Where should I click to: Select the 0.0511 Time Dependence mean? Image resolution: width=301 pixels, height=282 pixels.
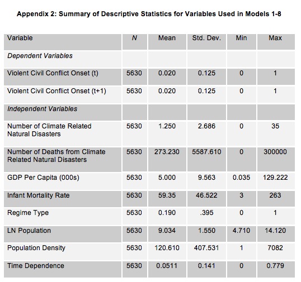tap(167, 266)
